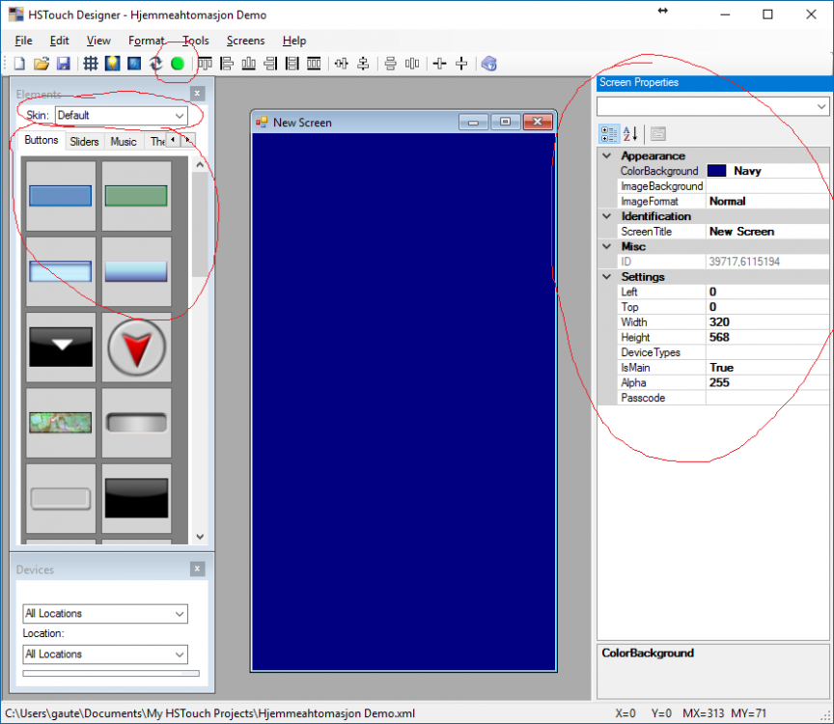The width and height of the screenshot is (834, 724).
Task: Click the New project toolbar icon
Action: (19, 64)
